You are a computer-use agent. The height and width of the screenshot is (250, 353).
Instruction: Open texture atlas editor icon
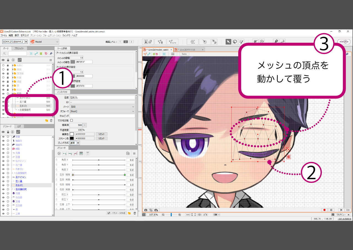point(148,41)
